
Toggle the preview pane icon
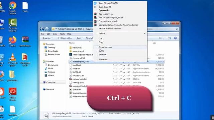pos(170,38)
